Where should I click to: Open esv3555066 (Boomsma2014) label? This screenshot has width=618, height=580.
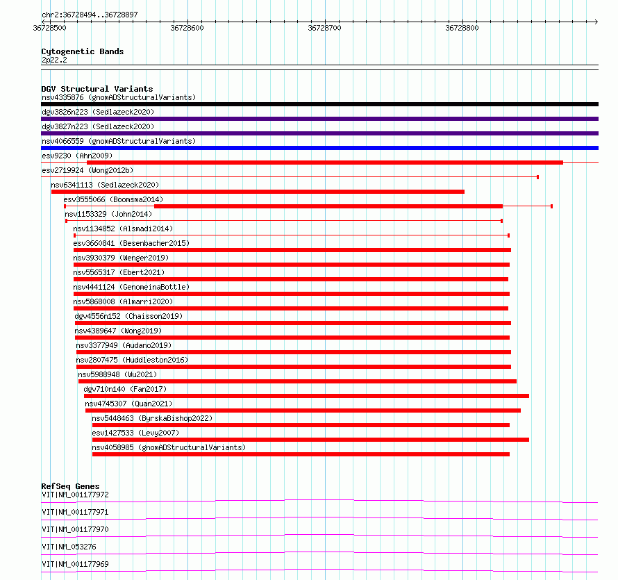coord(113,199)
